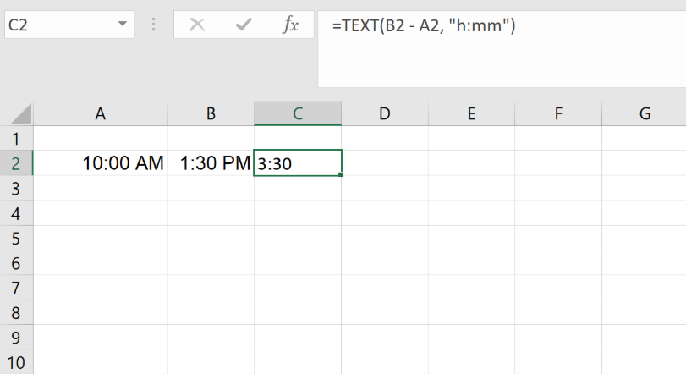This screenshot has height=374, width=686.
Task: Click the Cancel (X) formula icon
Action: click(197, 25)
